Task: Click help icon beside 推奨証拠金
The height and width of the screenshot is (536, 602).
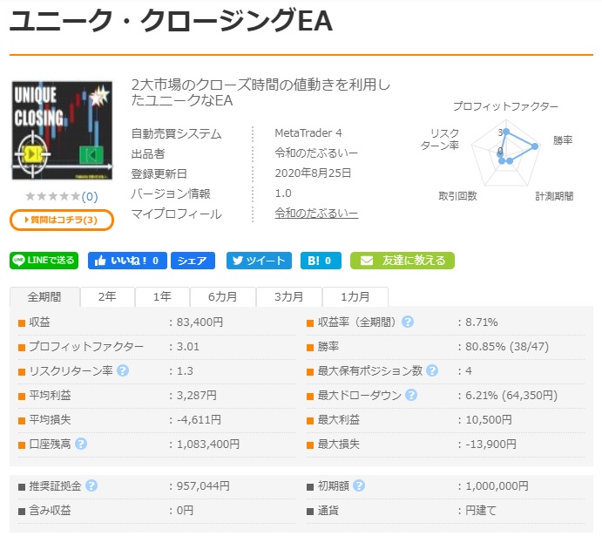Action: 91,485
